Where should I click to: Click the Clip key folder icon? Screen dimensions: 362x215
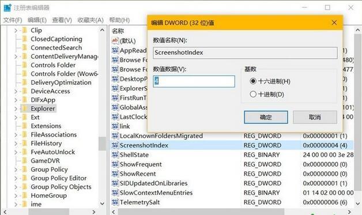coord(24,30)
